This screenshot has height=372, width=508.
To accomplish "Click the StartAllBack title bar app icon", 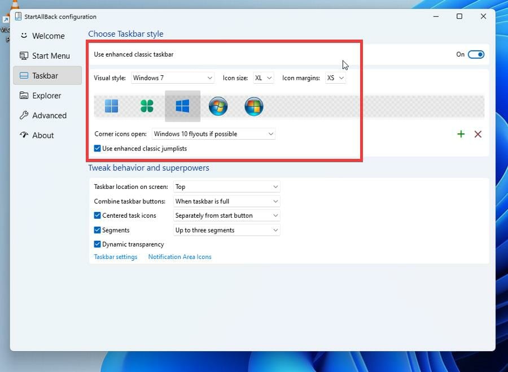I will coord(18,16).
